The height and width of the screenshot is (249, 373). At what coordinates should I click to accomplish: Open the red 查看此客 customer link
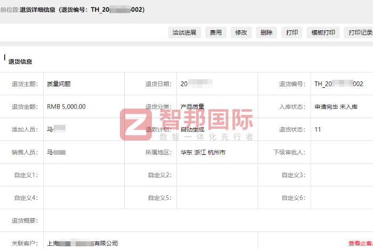[x=360, y=243]
